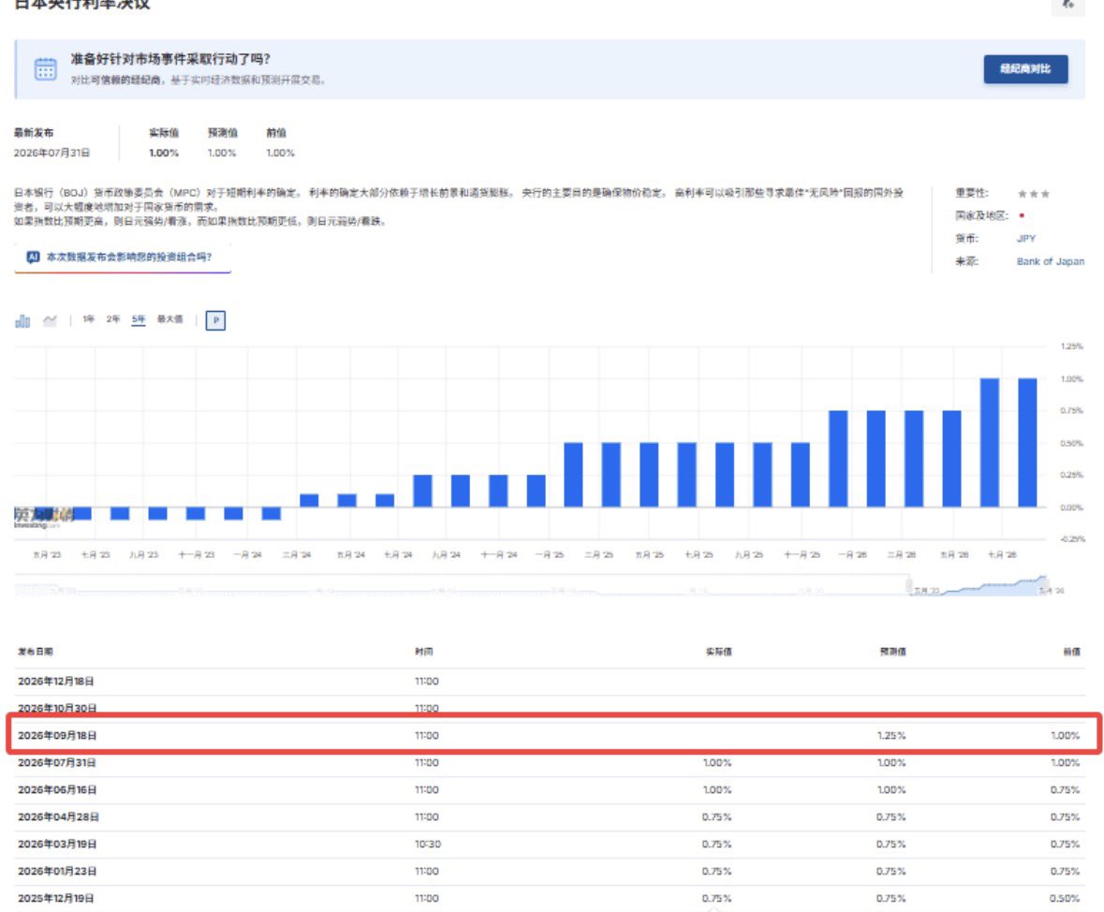Image resolution: width=1104 pixels, height=912 pixels.
Task: Click the 实际值 table column header
Action: (718, 652)
